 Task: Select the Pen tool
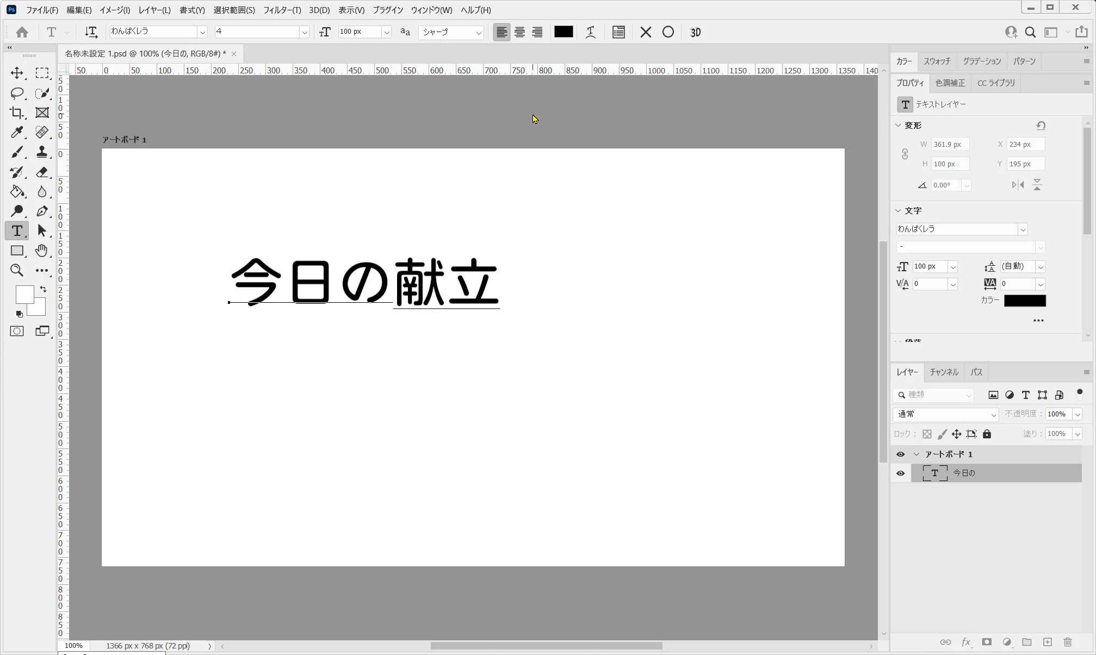click(x=42, y=211)
